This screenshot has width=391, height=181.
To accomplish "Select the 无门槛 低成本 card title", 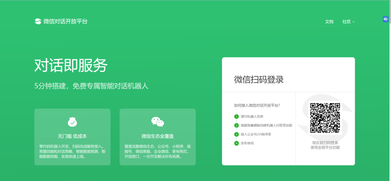I will tap(72, 136).
